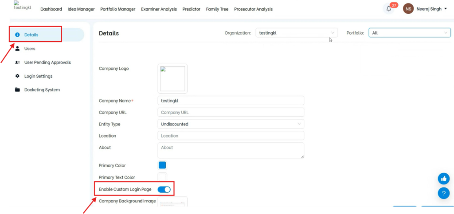Click the NS user avatar
The width and height of the screenshot is (454, 214).
[408, 9]
